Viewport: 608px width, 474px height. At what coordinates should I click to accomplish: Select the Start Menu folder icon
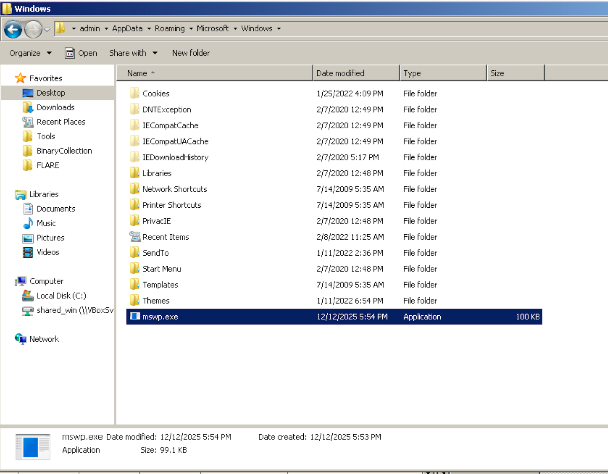click(x=135, y=268)
